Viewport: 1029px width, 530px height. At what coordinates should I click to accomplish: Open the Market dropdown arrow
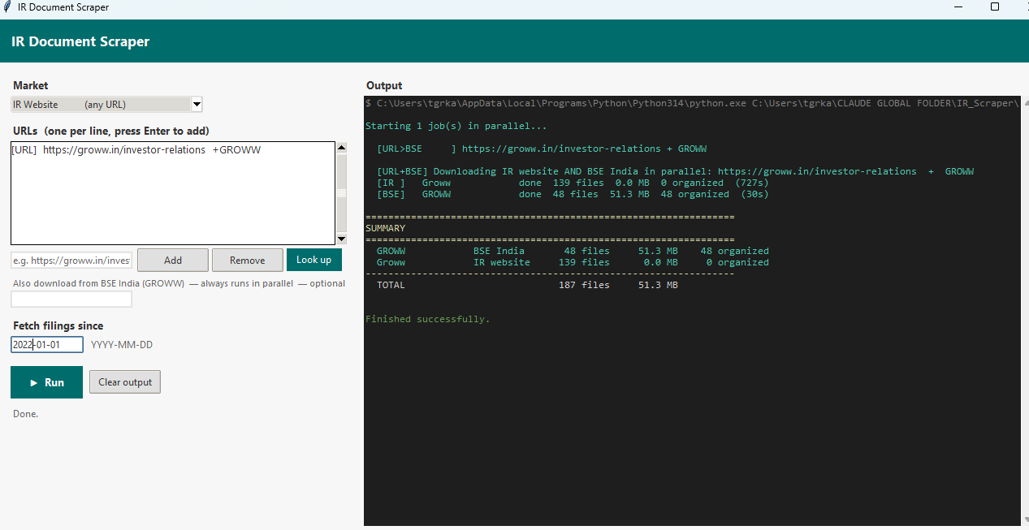[x=196, y=104]
